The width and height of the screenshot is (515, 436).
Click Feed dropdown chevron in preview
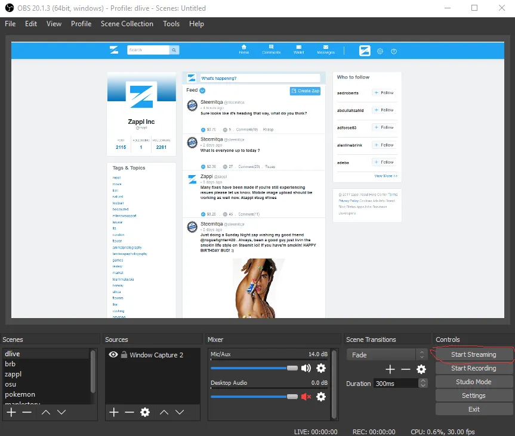point(202,91)
